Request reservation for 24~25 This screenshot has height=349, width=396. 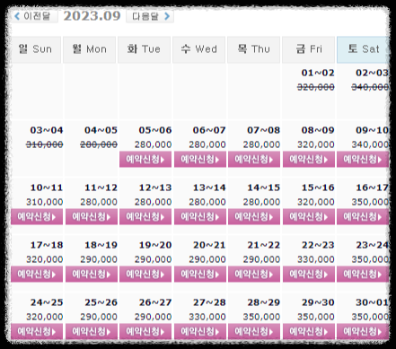[x=37, y=331]
